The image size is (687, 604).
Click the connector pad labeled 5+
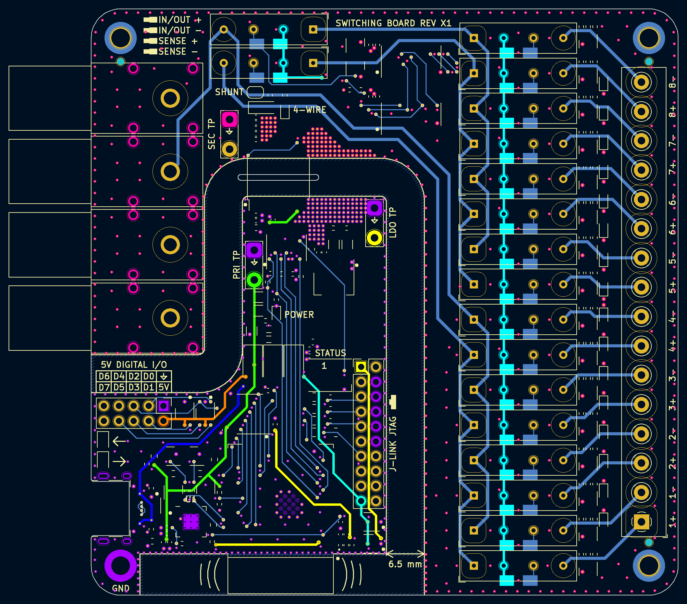(x=641, y=287)
